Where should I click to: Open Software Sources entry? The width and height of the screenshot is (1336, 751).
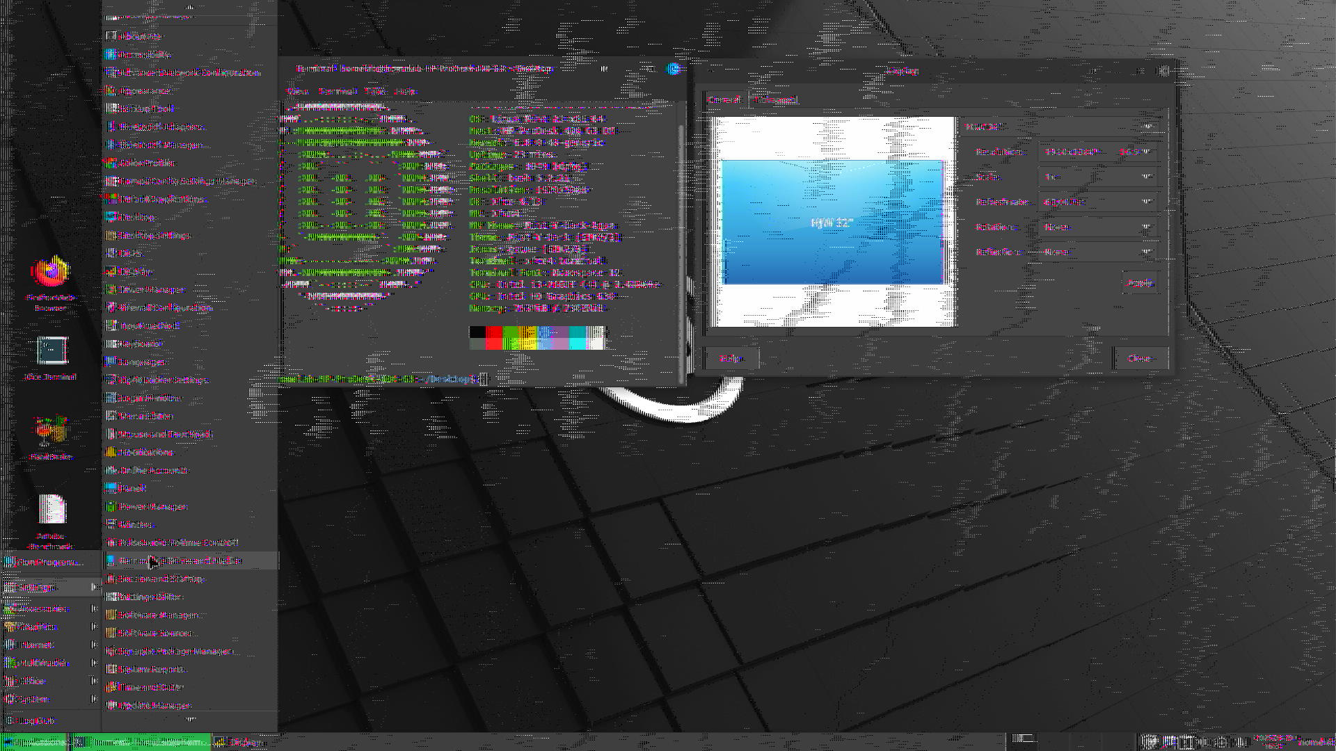pos(189,633)
